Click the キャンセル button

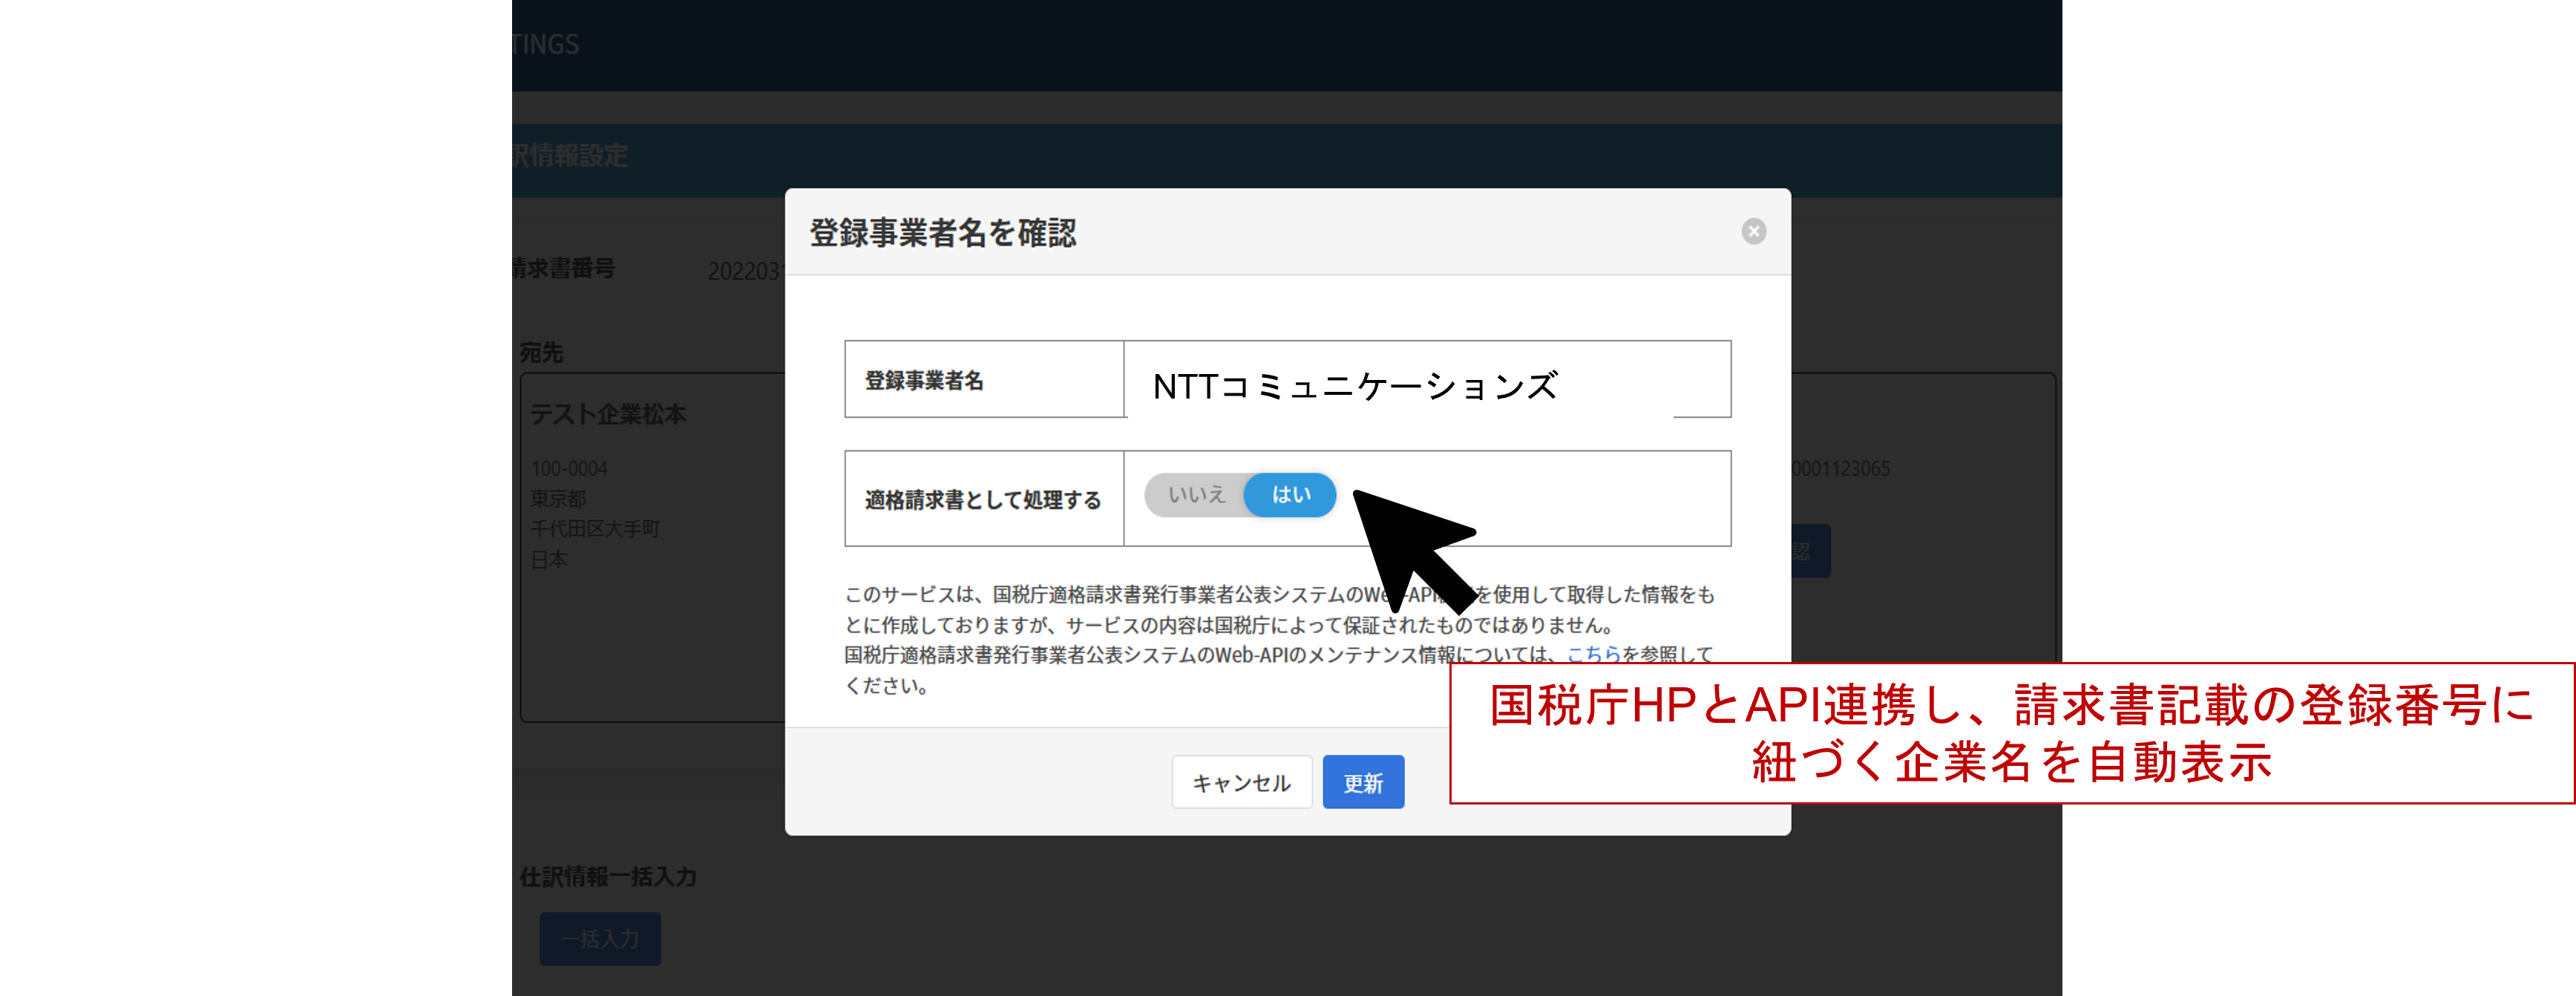[1241, 782]
